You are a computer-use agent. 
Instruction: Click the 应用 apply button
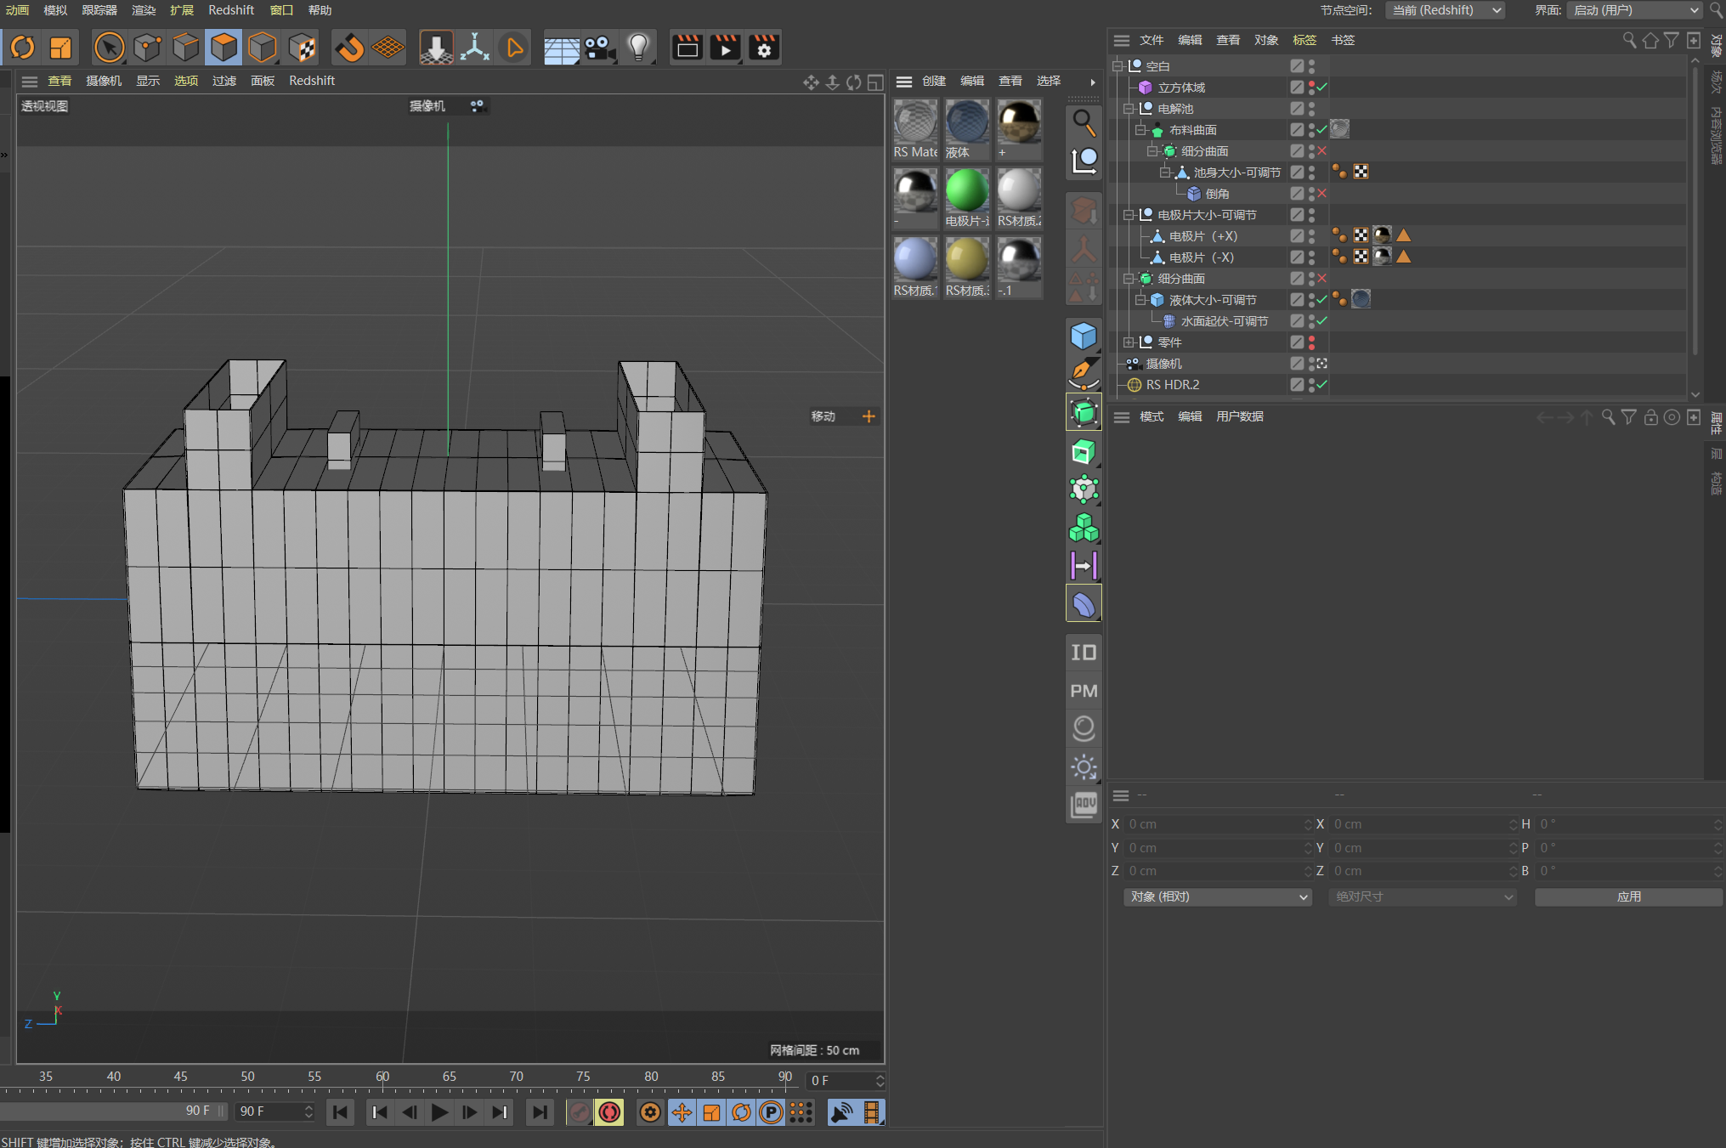pos(1628,896)
